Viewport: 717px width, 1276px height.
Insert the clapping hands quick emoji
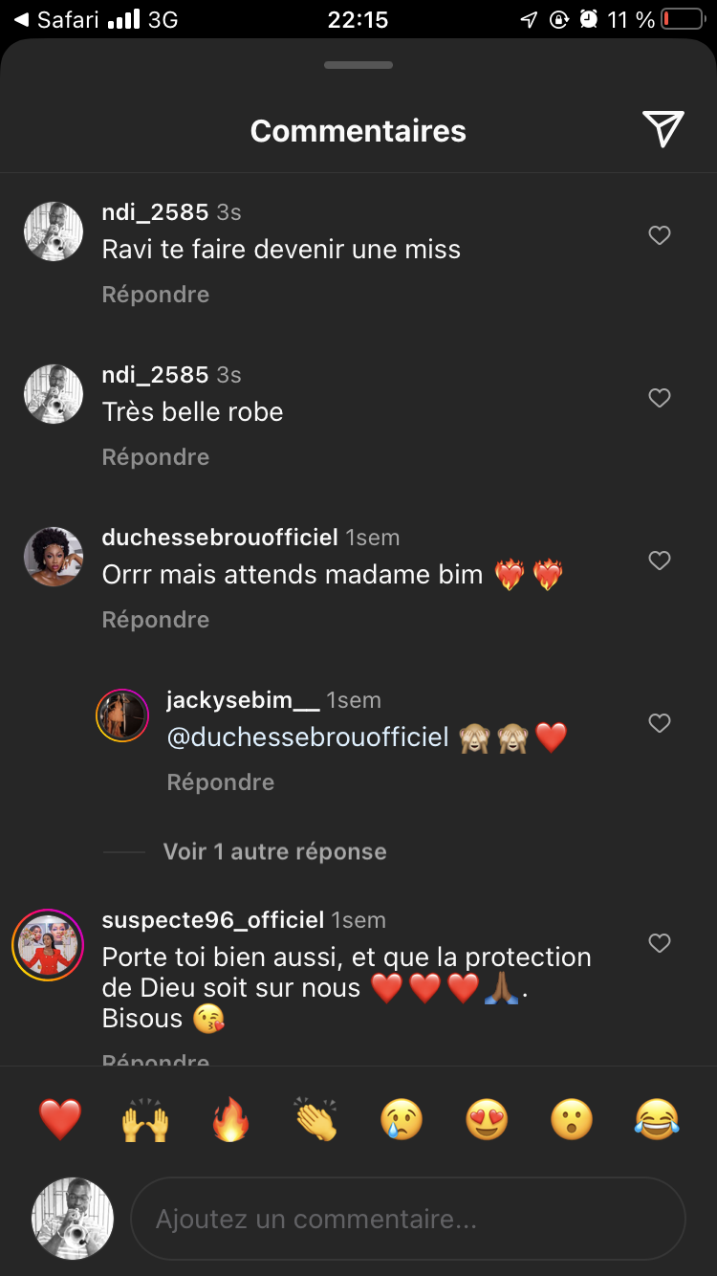(316, 1118)
